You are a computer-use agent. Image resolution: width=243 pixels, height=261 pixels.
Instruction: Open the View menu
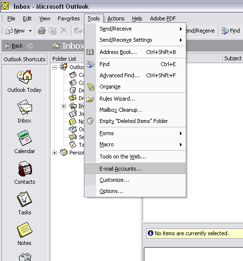point(45,18)
